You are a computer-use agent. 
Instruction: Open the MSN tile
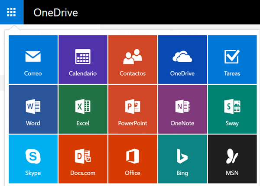point(232,159)
